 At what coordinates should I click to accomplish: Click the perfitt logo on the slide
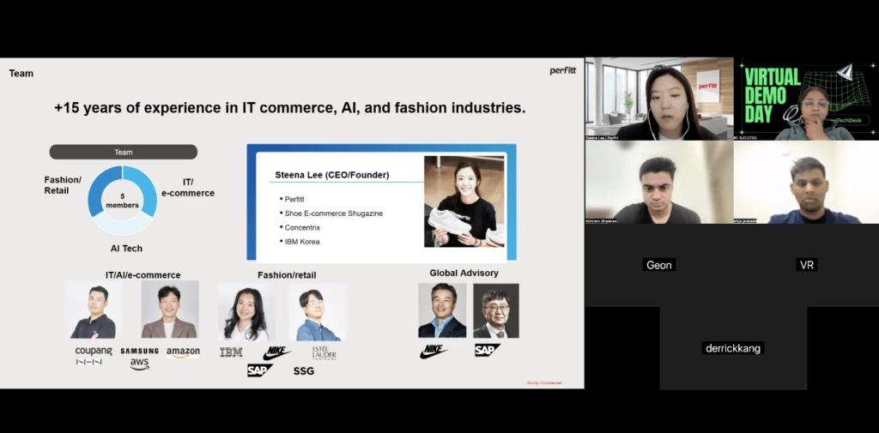(562, 70)
